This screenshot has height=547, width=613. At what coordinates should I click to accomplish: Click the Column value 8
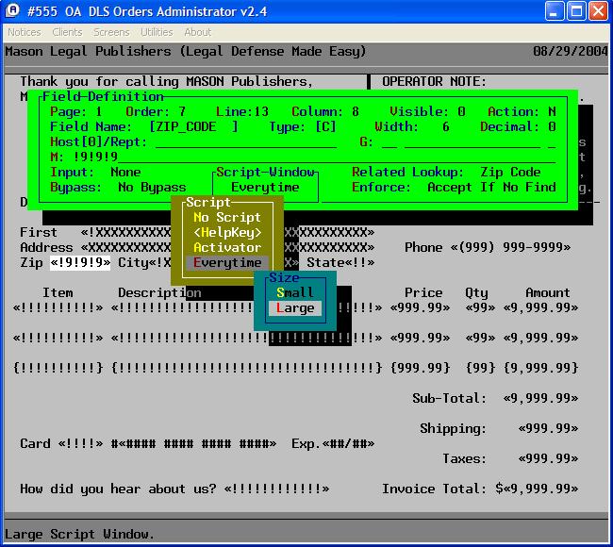[355, 112]
